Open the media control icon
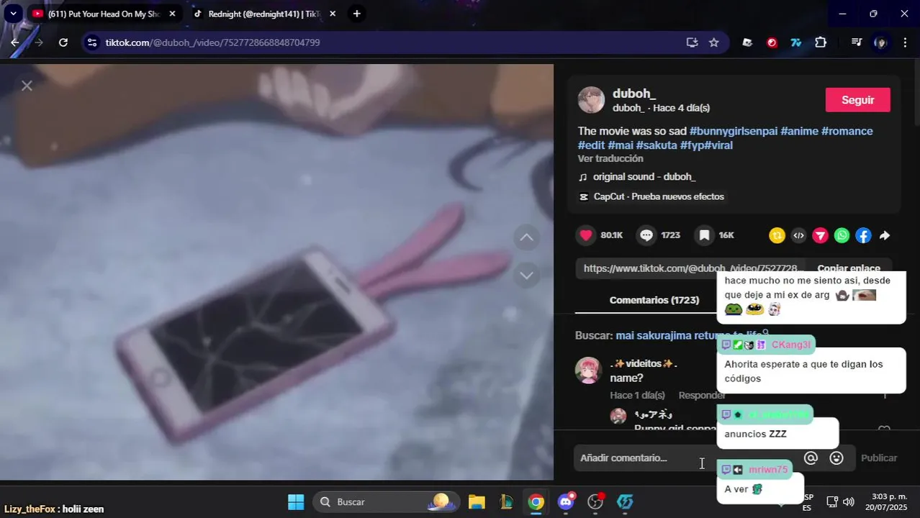This screenshot has width=920, height=518. 856,42
